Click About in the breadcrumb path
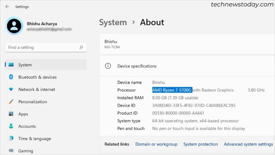The height and width of the screenshot is (155, 275). (x=152, y=22)
